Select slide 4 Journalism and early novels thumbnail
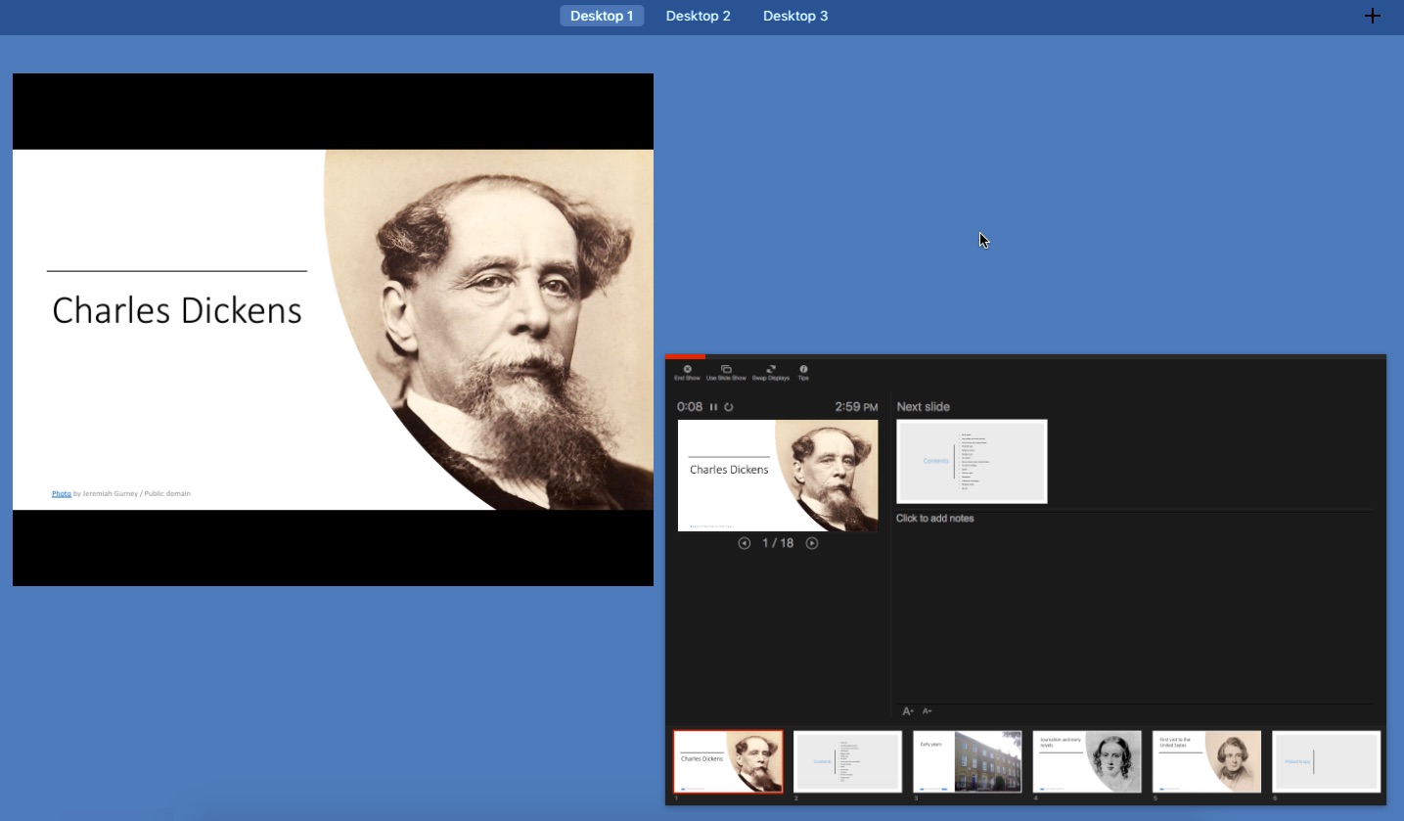1404x821 pixels. coord(1087,761)
